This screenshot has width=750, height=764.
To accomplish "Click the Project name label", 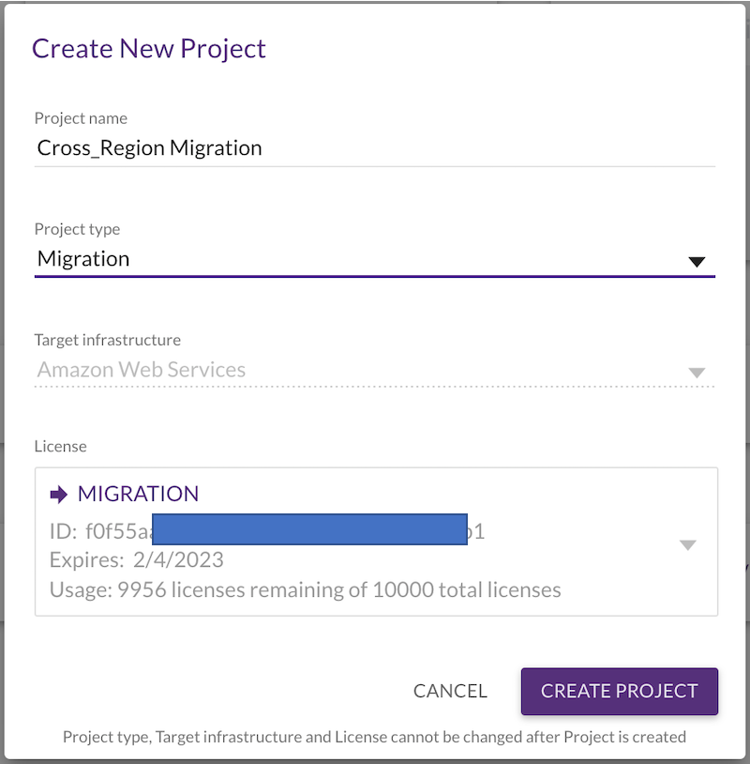I will (81, 118).
